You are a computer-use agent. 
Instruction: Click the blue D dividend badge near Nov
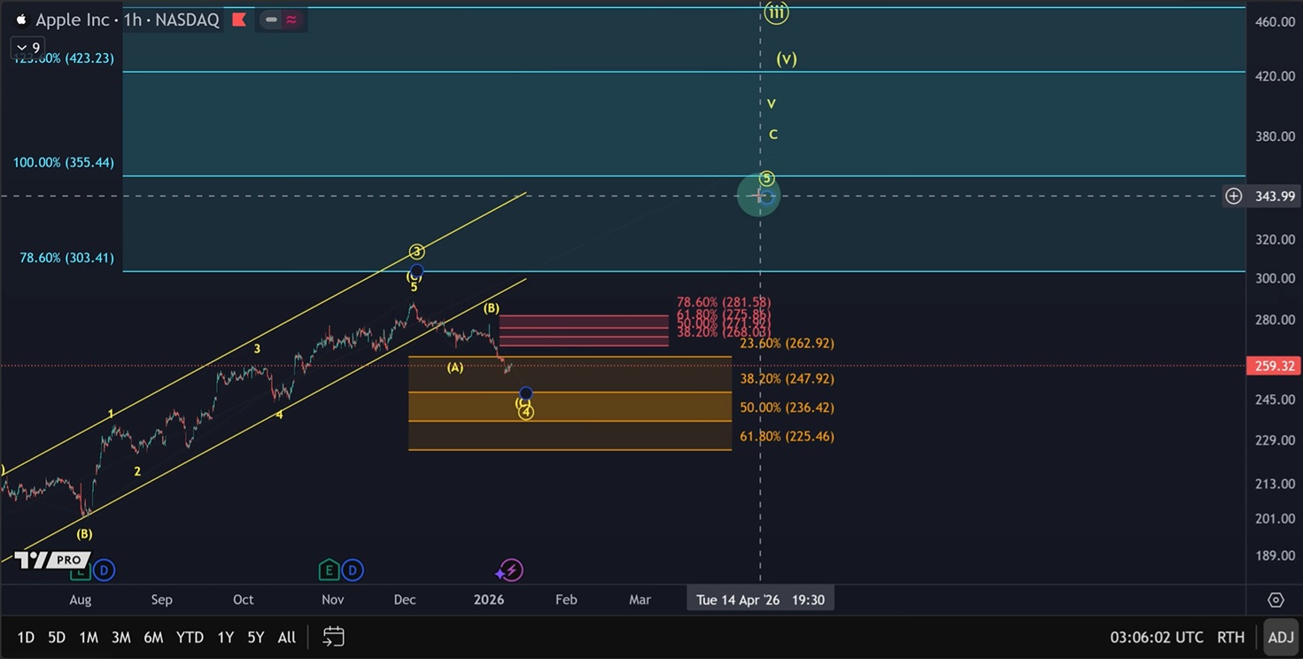352,570
